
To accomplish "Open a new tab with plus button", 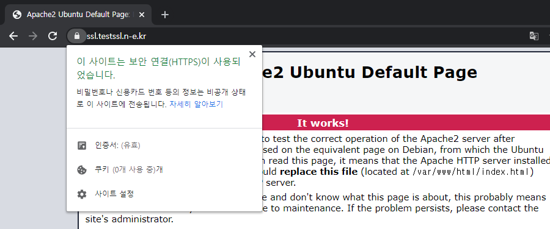I will tap(165, 15).
